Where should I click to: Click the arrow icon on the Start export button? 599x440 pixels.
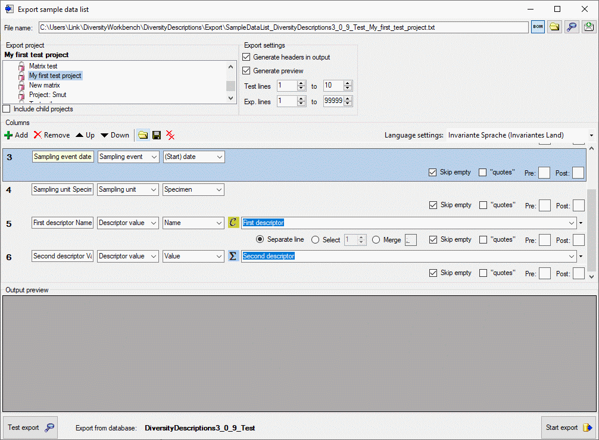588,427
